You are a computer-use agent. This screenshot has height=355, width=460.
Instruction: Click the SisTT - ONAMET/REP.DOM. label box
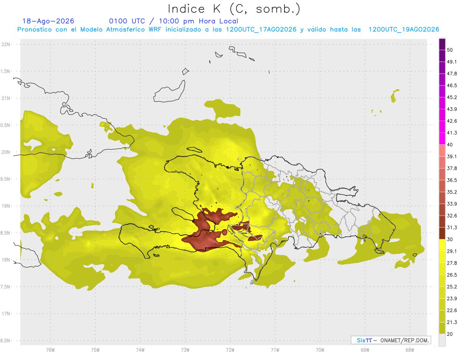[391, 340]
